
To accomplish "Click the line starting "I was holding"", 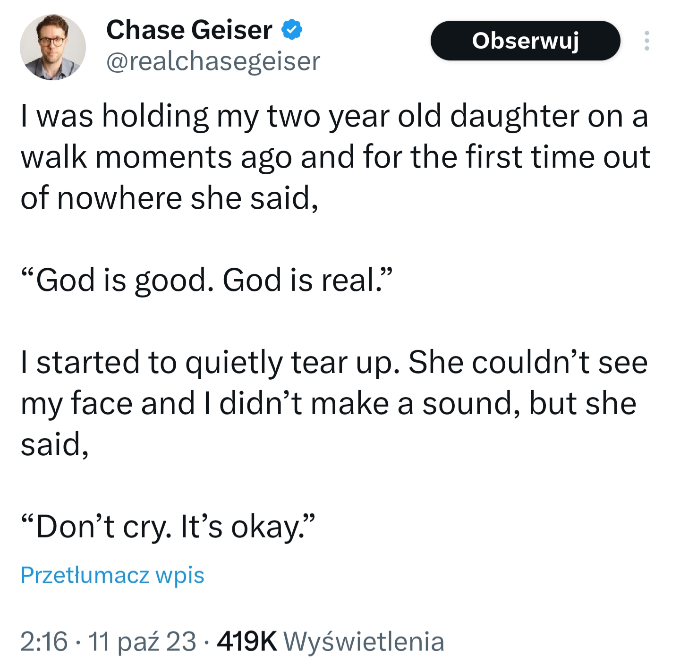I will tap(334, 116).
